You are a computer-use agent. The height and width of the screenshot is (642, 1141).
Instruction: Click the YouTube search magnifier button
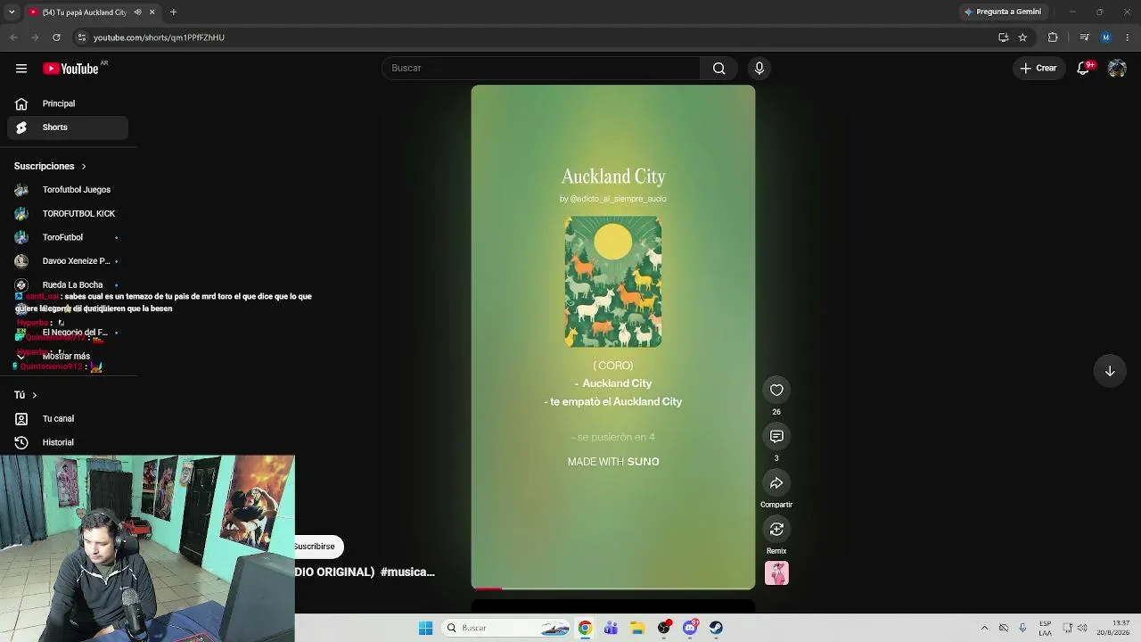(x=719, y=69)
